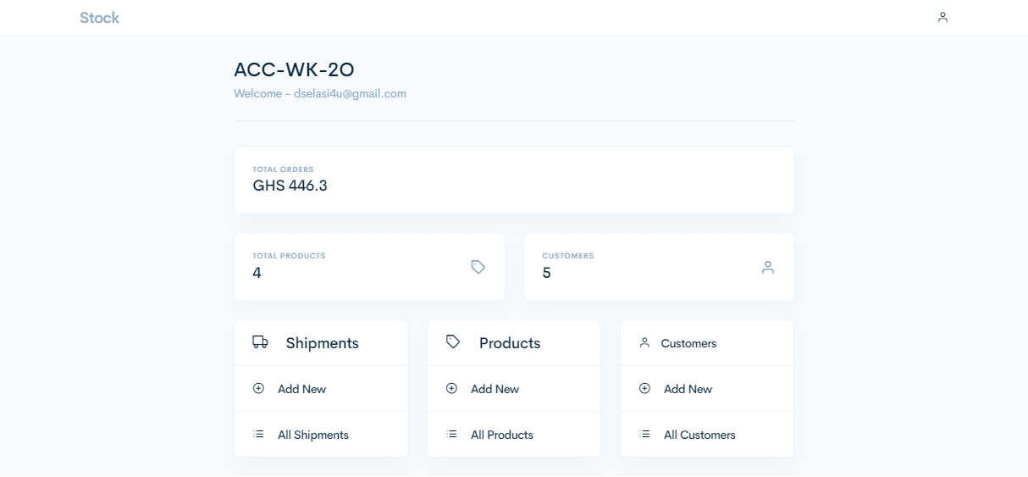The image size is (1028, 477).
Task: Open the Shipments section heading
Action: pos(322,343)
